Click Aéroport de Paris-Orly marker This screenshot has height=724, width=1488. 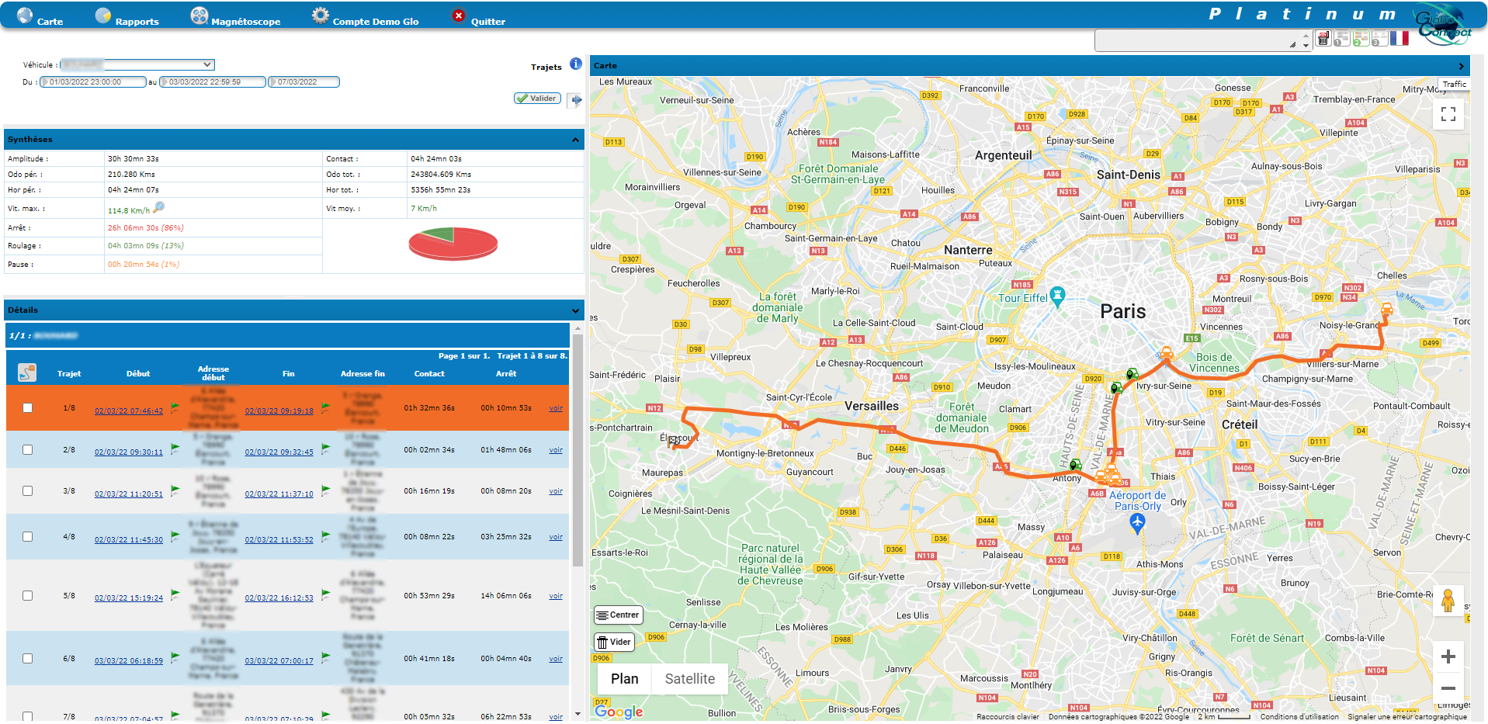1137,524
